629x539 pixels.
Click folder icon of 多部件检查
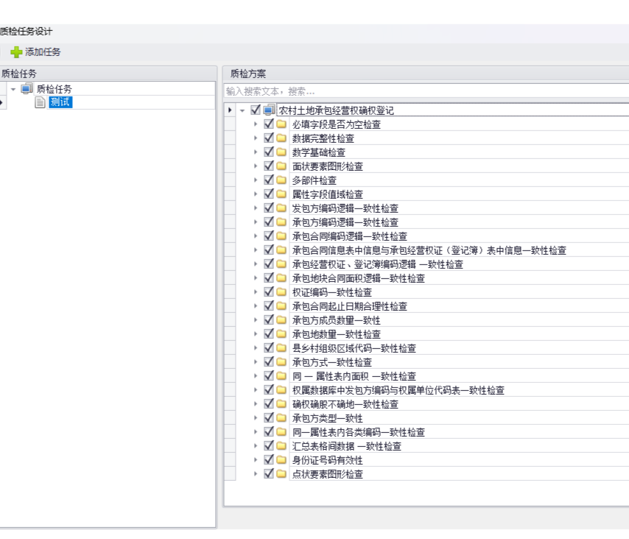tap(281, 180)
